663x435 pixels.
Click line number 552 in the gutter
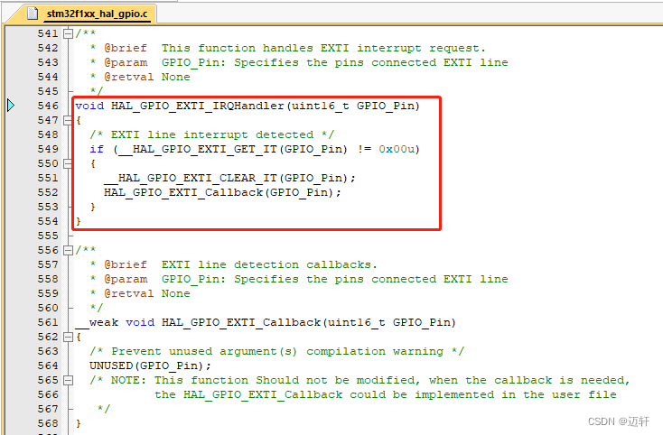coord(48,192)
